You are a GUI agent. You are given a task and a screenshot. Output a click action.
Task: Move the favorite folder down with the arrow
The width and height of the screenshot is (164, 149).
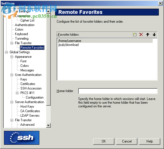(154, 35)
